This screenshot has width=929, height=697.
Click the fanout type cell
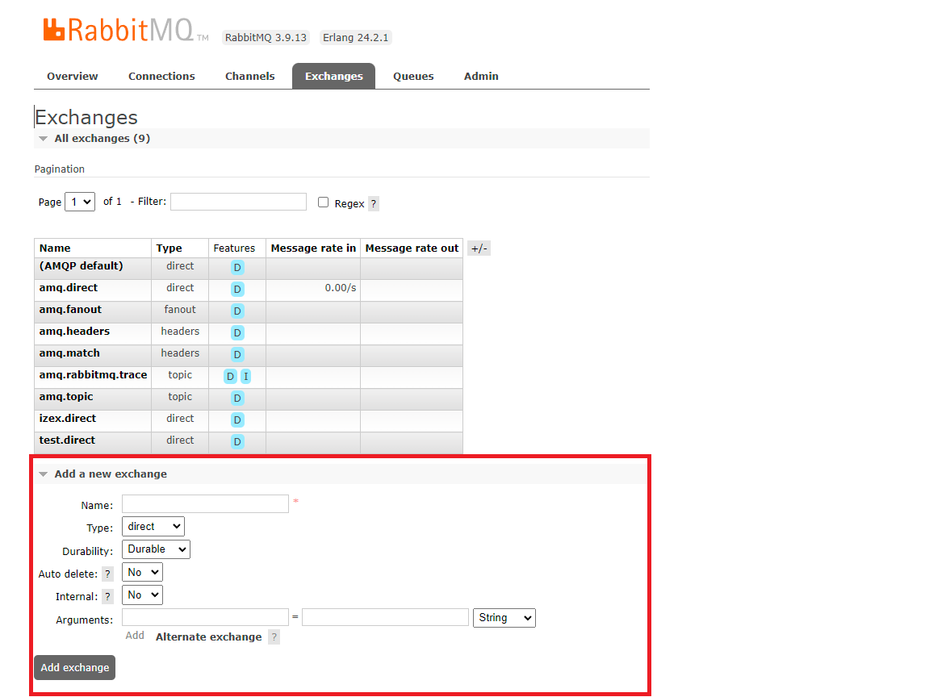pyautogui.click(x=179, y=310)
